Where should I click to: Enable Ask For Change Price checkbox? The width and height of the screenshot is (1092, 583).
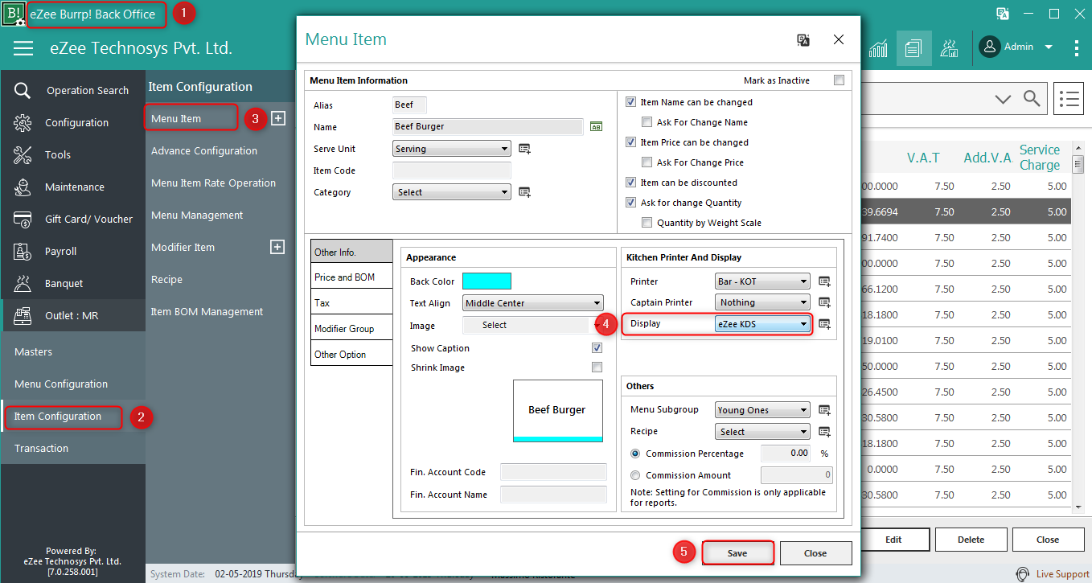647,162
